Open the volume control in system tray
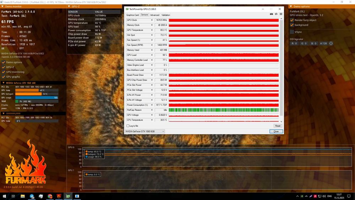The width and height of the screenshot is (355, 200). point(324,196)
